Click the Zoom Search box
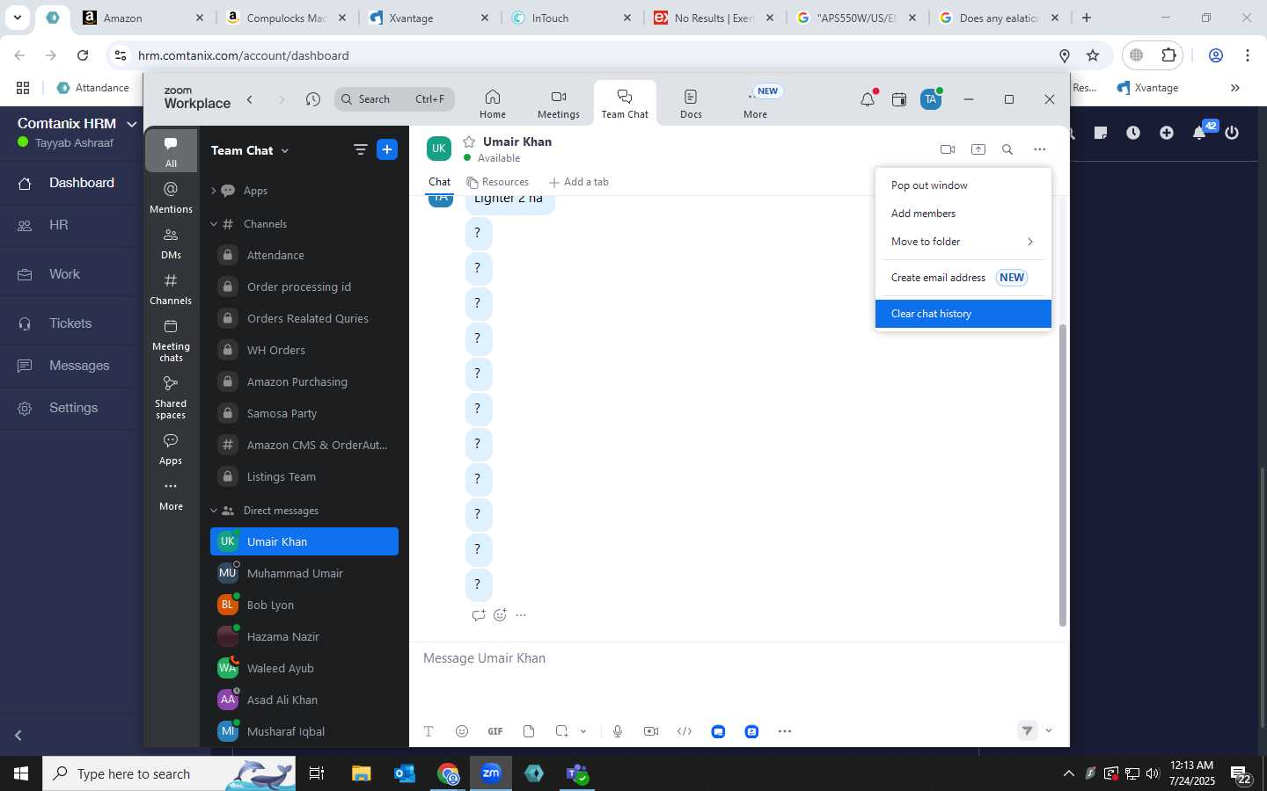This screenshot has height=791, width=1267. pyautogui.click(x=394, y=99)
